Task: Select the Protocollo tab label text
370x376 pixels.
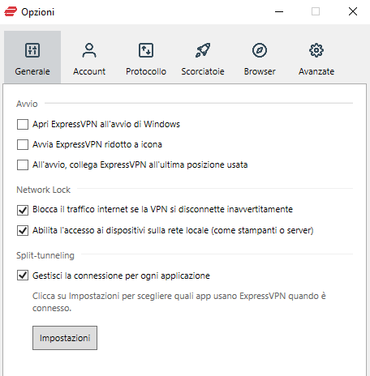Action: 146,71
